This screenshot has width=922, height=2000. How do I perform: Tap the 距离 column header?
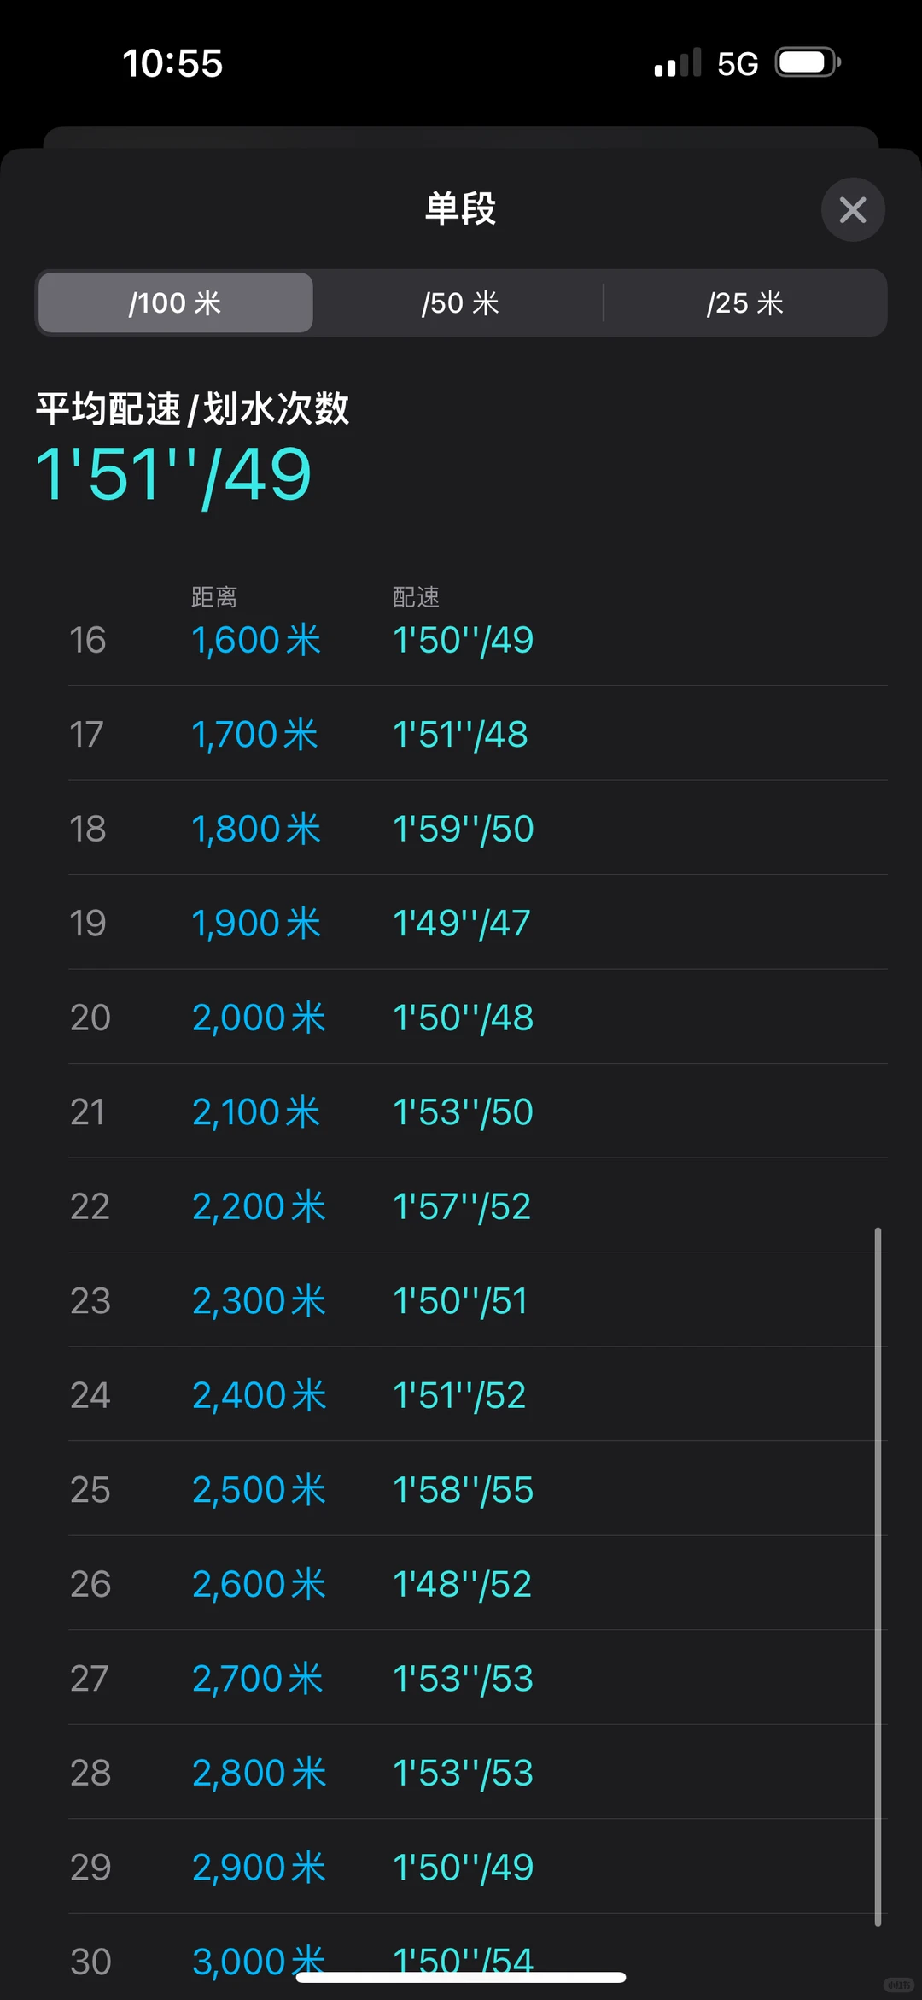214,596
